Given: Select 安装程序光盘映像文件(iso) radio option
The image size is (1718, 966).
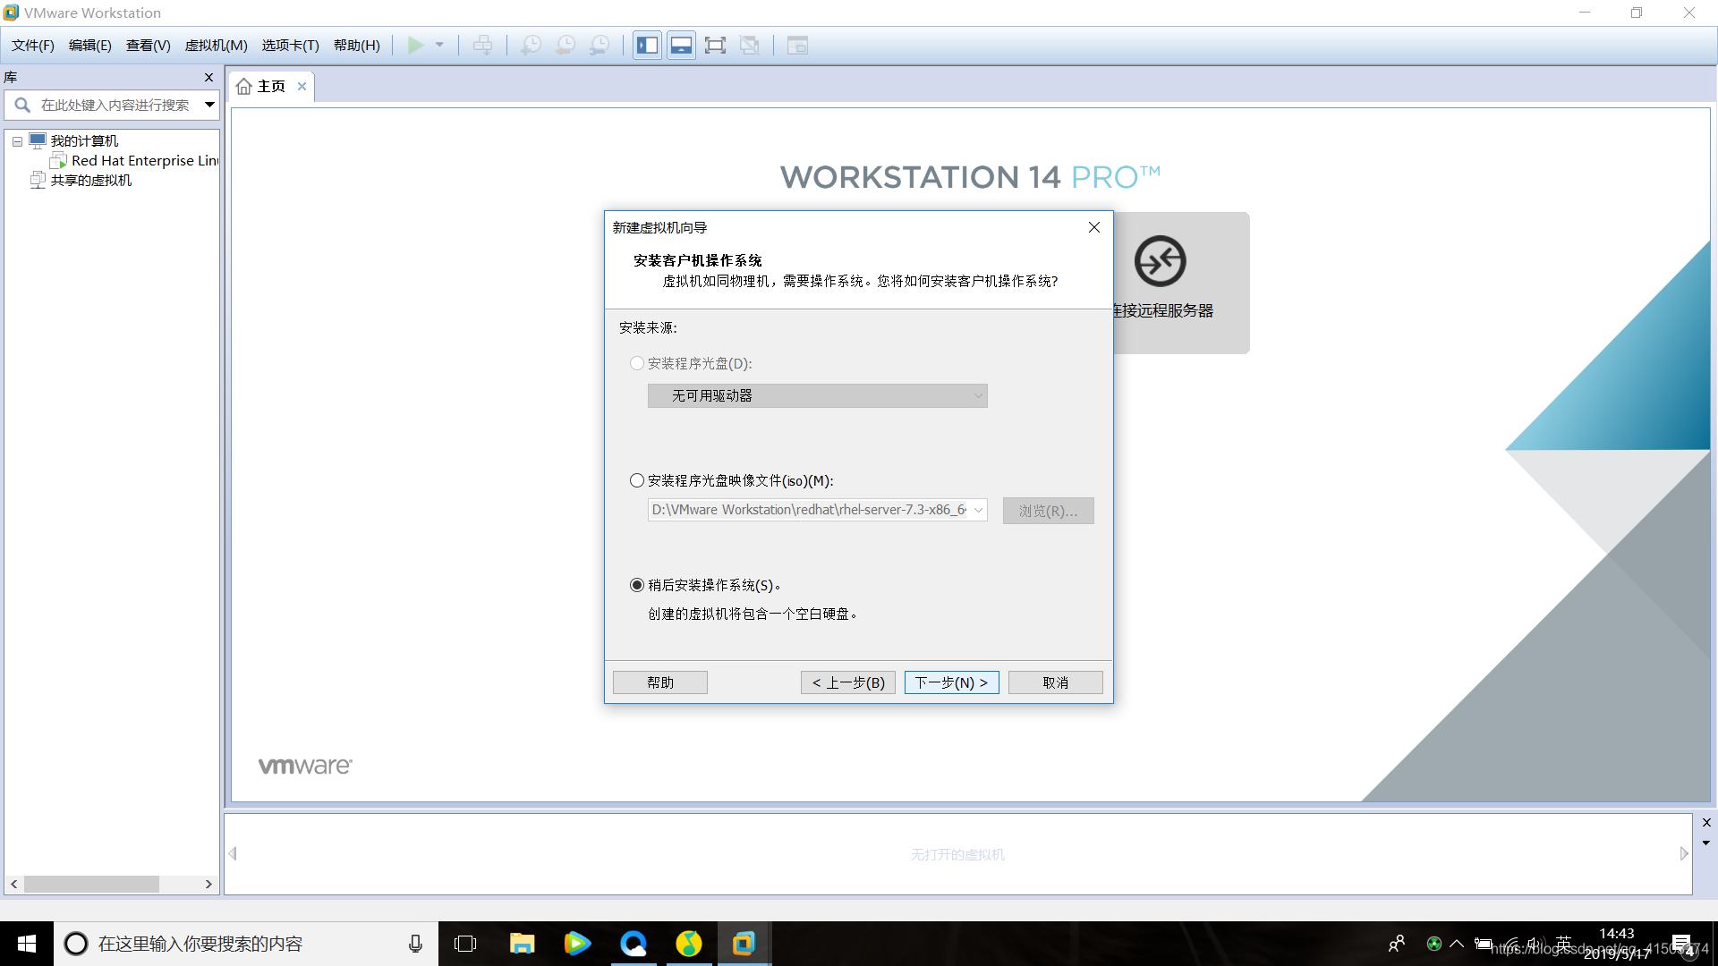Looking at the screenshot, I should (637, 480).
